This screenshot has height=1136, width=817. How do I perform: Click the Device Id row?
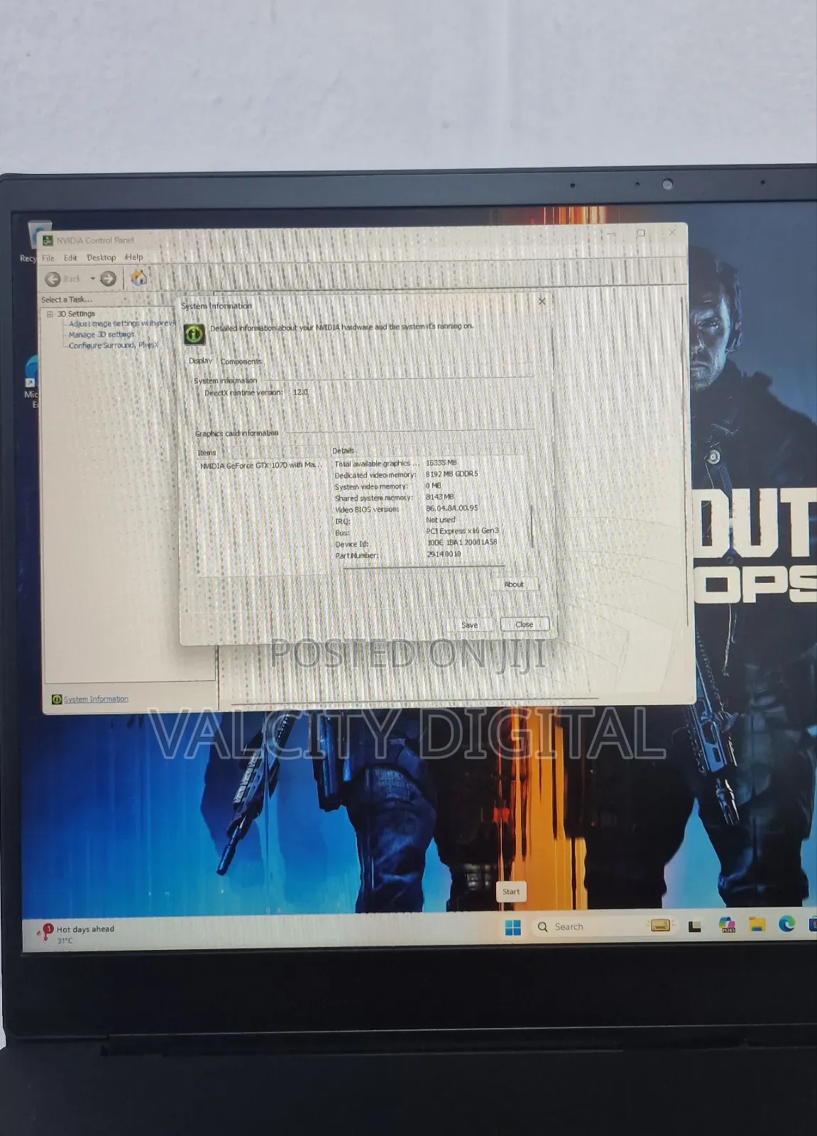[x=416, y=543]
